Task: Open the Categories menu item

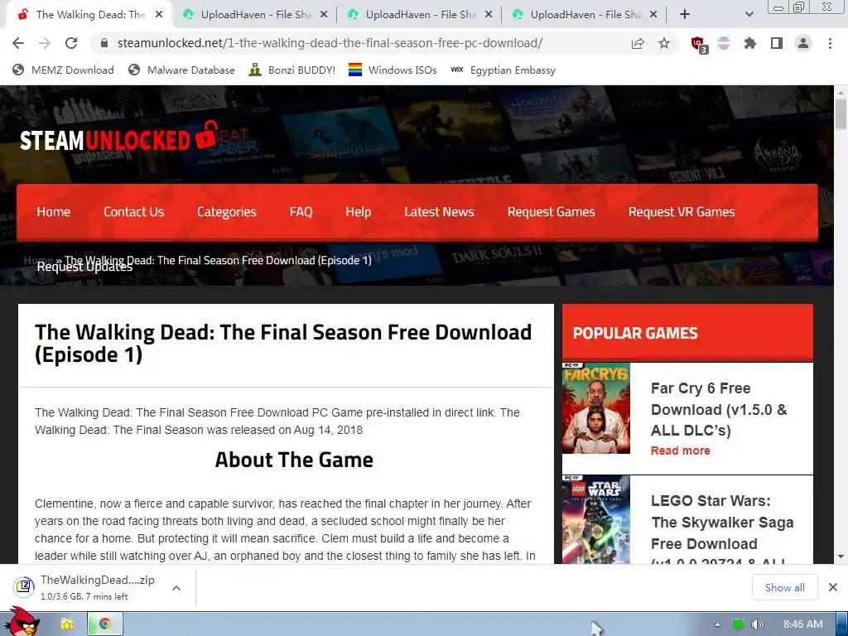Action: point(227,212)
